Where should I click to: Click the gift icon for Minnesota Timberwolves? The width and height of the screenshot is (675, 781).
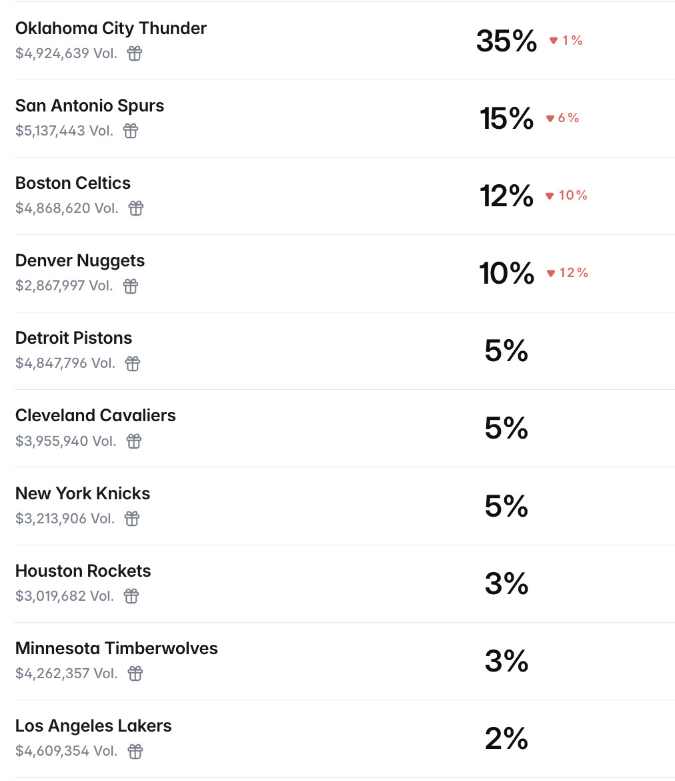(135, 673)
